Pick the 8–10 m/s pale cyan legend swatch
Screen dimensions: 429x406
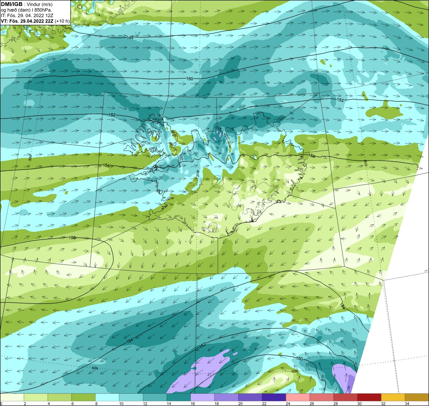[107, 397]
